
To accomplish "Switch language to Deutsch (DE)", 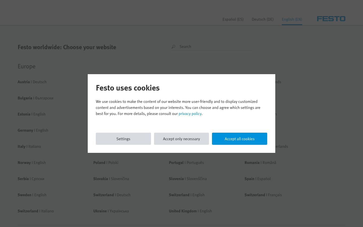I will point(263,19).
